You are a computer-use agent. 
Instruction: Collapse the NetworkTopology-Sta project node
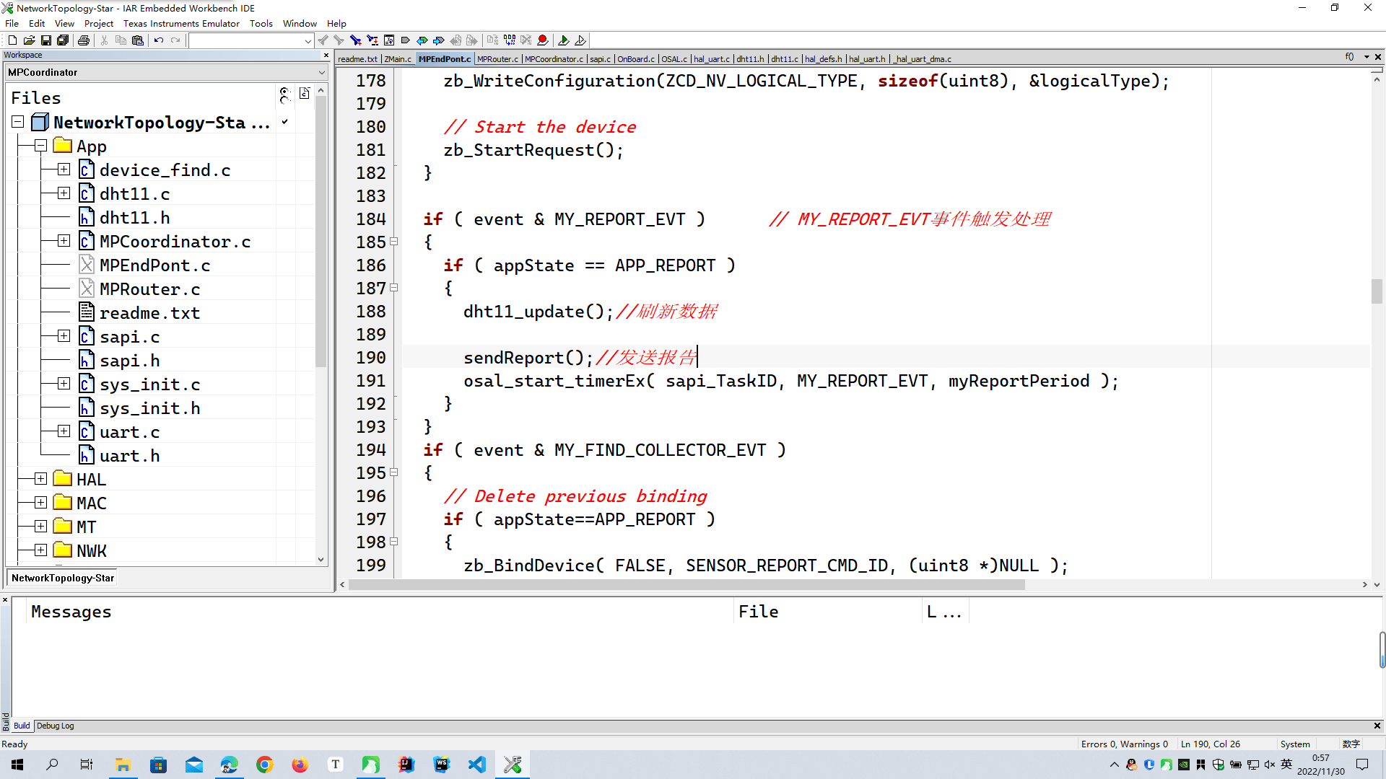click(x=18, y=122)
